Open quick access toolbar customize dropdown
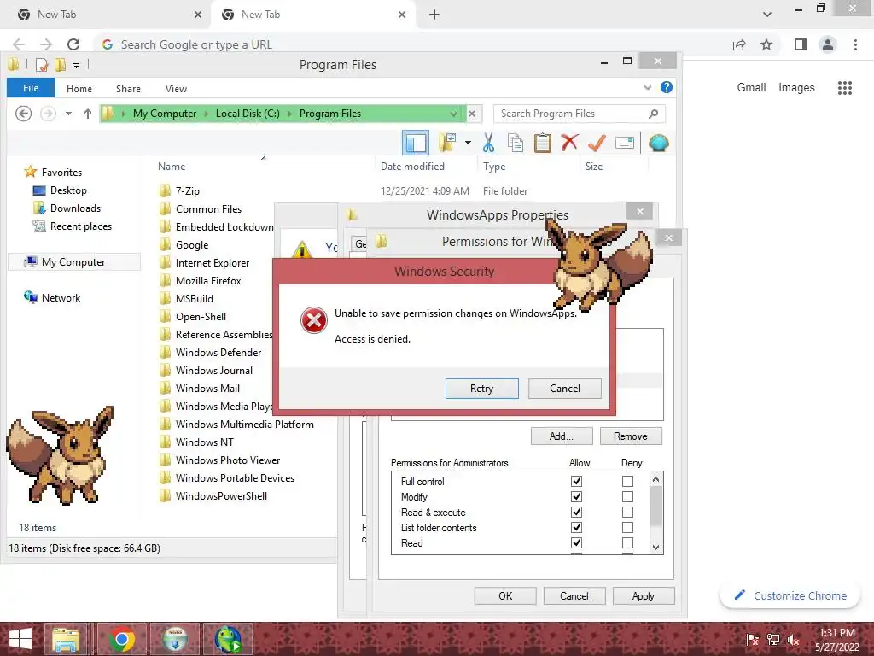This screenshot has height=656, width=874. [x=76, y=65]
